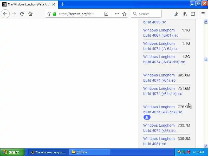This screenshot has width=208, height=156.
Task: Click the blue download button under build 4074 (x86 chk)
Action: (147, 118)
